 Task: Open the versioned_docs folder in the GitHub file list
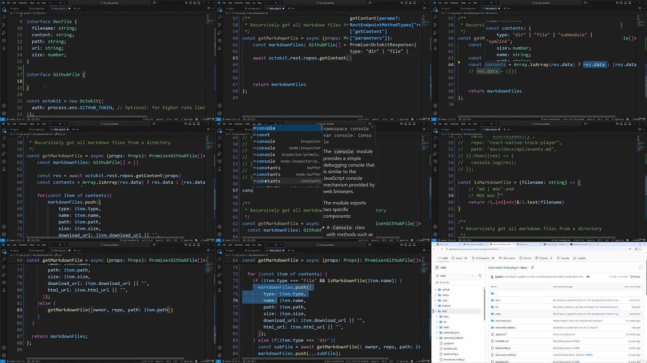tap(503, 321)
